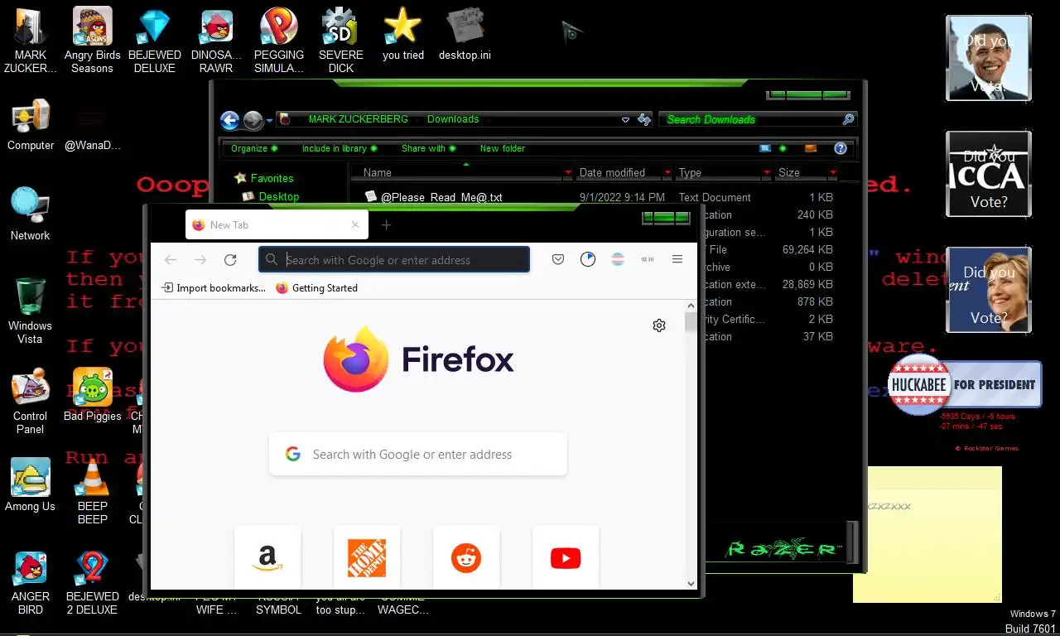Click the striped flag extension icon in Firefox
This screenshot has width=1060, height=636.
coord(618,259)
